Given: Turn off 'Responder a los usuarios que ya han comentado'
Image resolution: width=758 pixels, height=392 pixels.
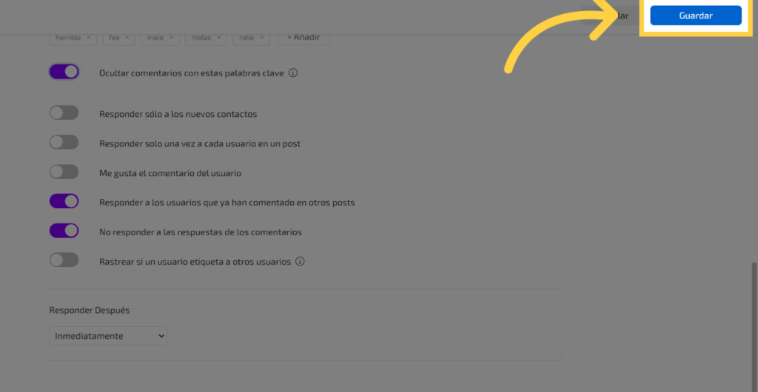Looking at the screenshot, I should click(x=64, y=202).
